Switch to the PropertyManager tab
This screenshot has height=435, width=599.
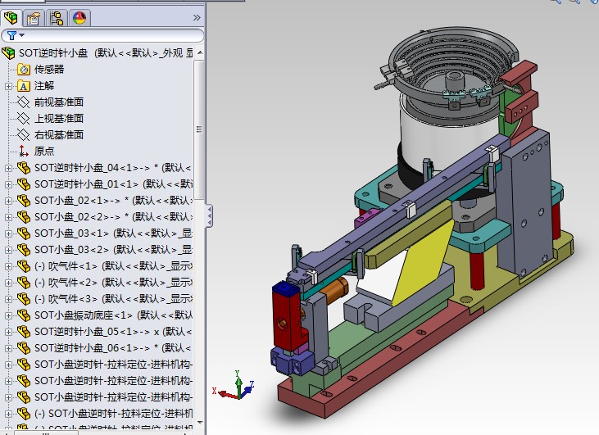pos(34,17)
